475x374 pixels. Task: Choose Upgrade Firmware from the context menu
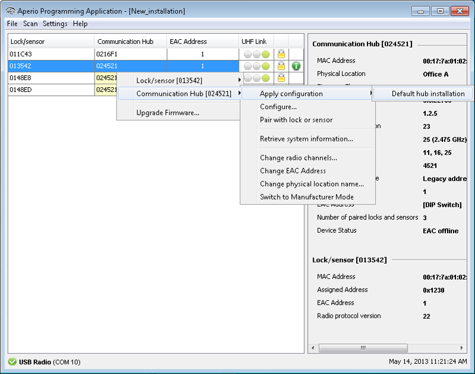click(180, 113)
